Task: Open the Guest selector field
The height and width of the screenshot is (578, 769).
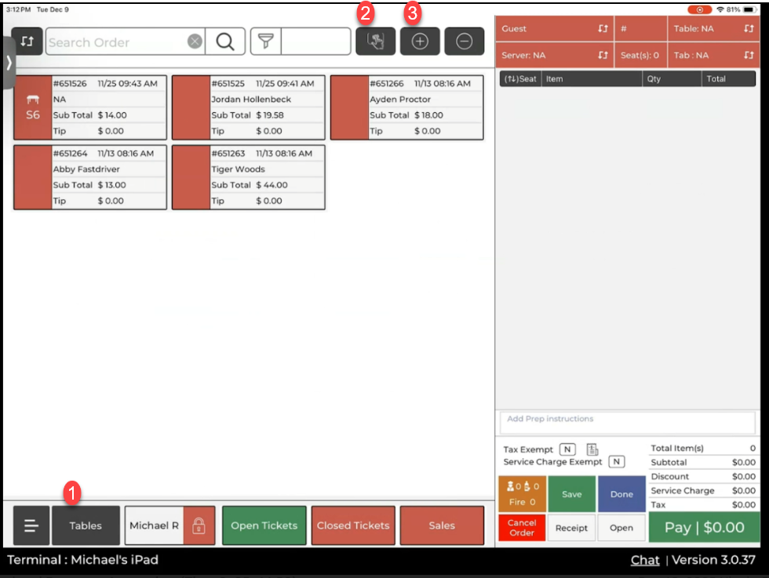Action: pos(554,29)
